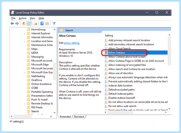Expand the Remote Desktop Services tree node
This screenshot has width=181, height=133.
24,104
